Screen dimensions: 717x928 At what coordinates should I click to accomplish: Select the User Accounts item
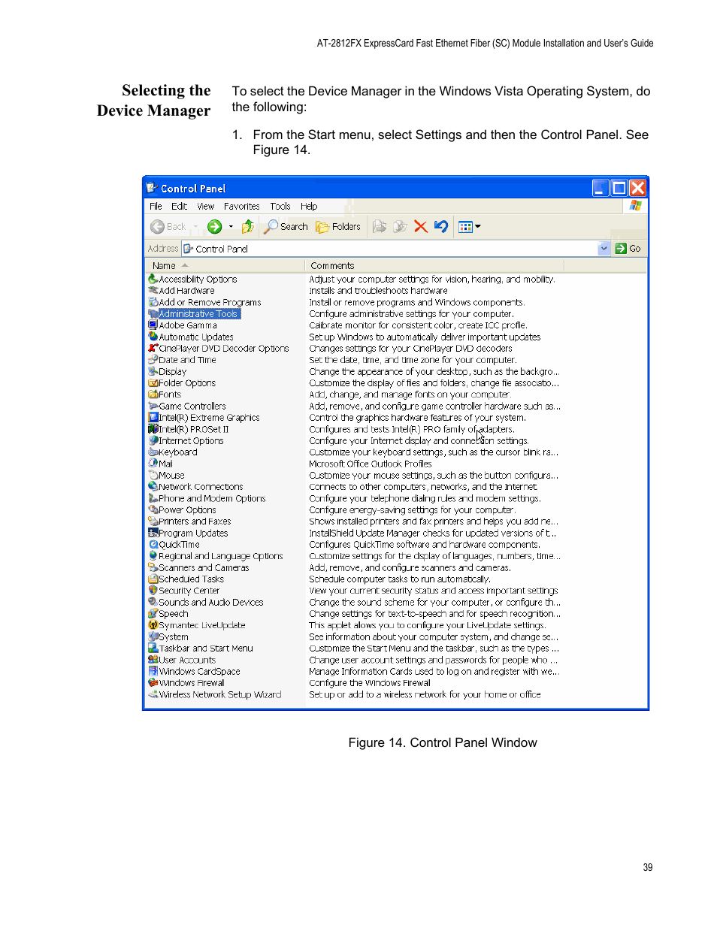point(182,660)
